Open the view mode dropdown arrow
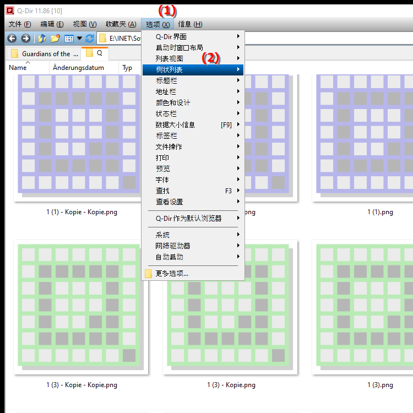This screenshot has width=413, height=413. (79, 39)
